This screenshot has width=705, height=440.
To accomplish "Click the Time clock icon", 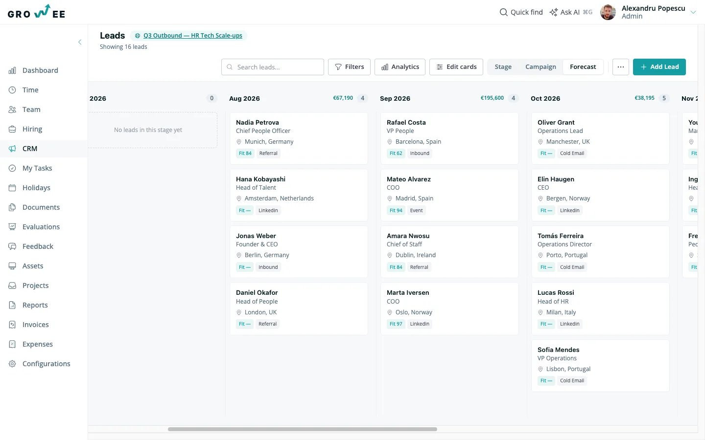I will (12, 90).
